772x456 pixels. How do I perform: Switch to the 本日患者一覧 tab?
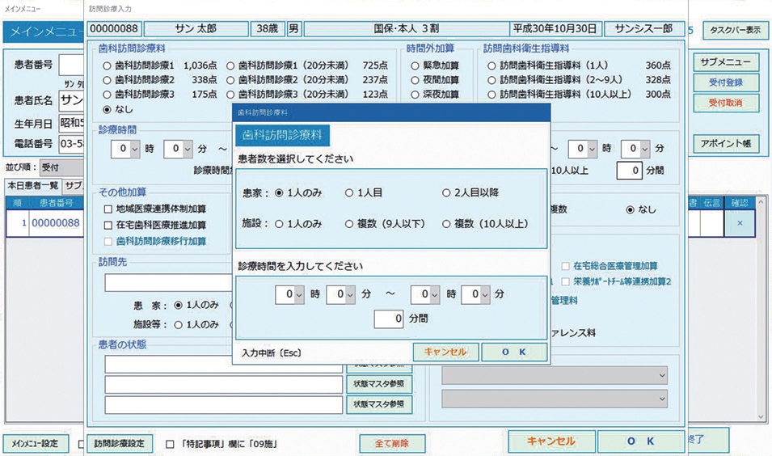33,185
